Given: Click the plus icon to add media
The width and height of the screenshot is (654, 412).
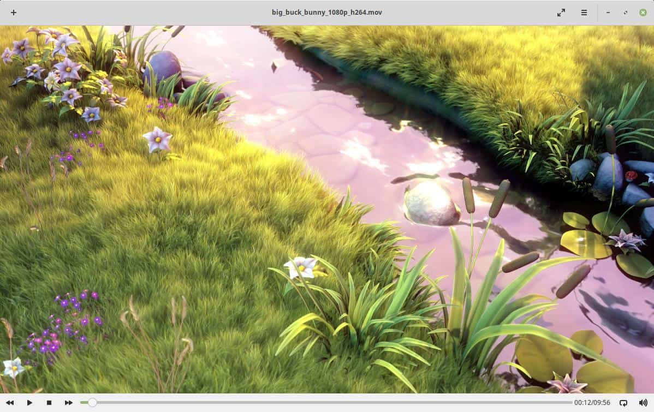Looking at the screenshot, I should (13, 13).
